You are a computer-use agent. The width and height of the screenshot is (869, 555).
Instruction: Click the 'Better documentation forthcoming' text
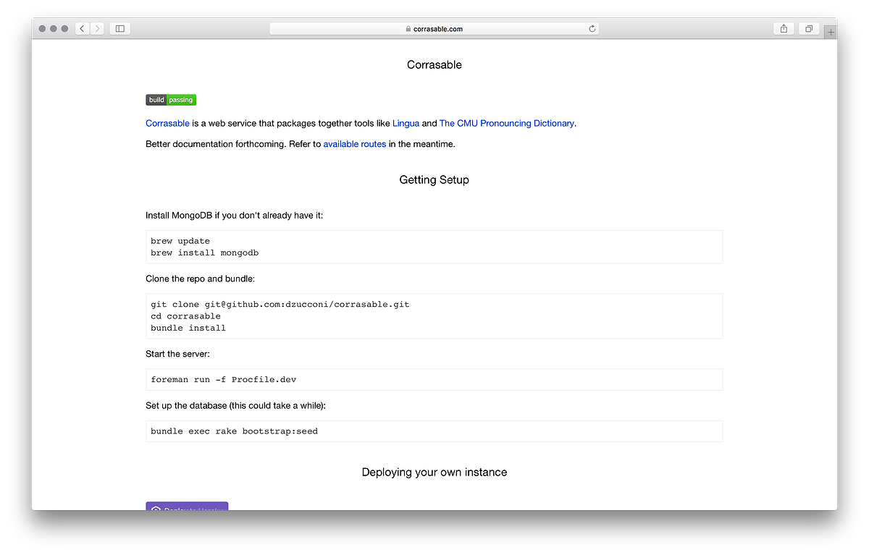tap(216, 144)
